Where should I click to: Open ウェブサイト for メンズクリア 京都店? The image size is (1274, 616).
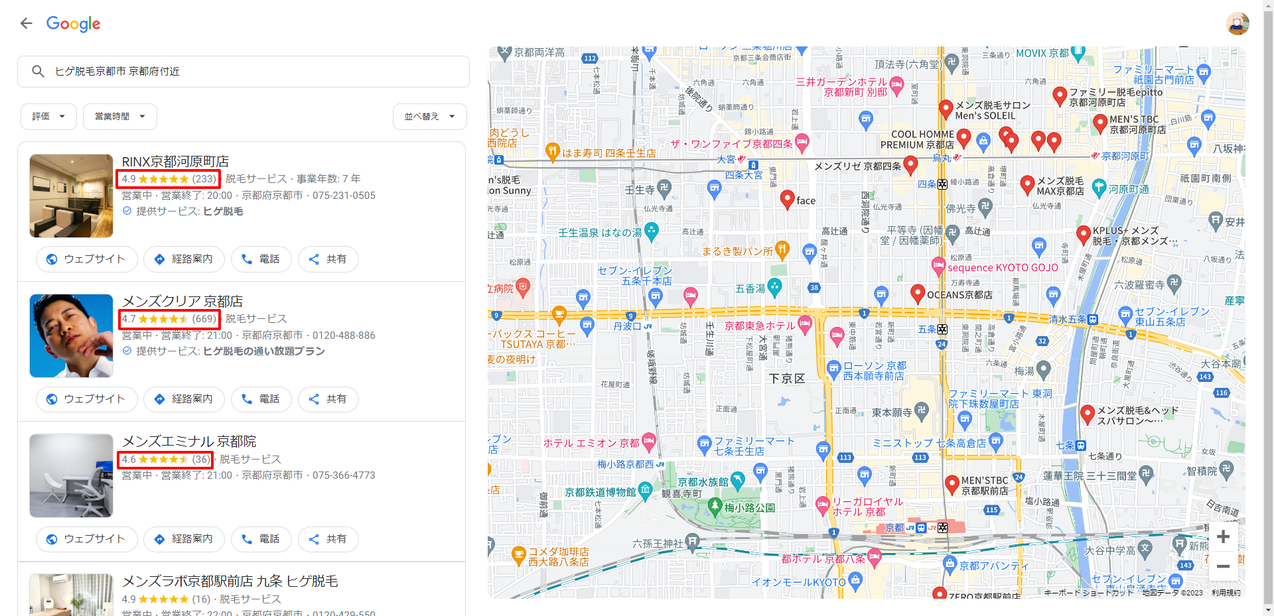tap(86, 399)
